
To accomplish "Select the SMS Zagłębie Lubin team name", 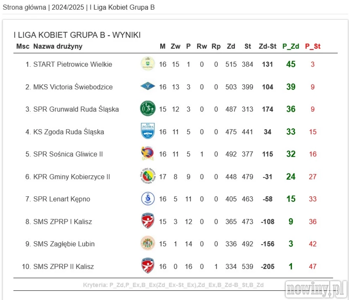I will [64, 244].
